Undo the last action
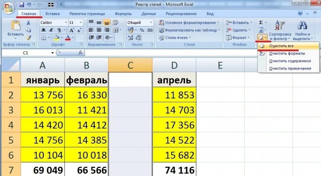 (29, 5)
